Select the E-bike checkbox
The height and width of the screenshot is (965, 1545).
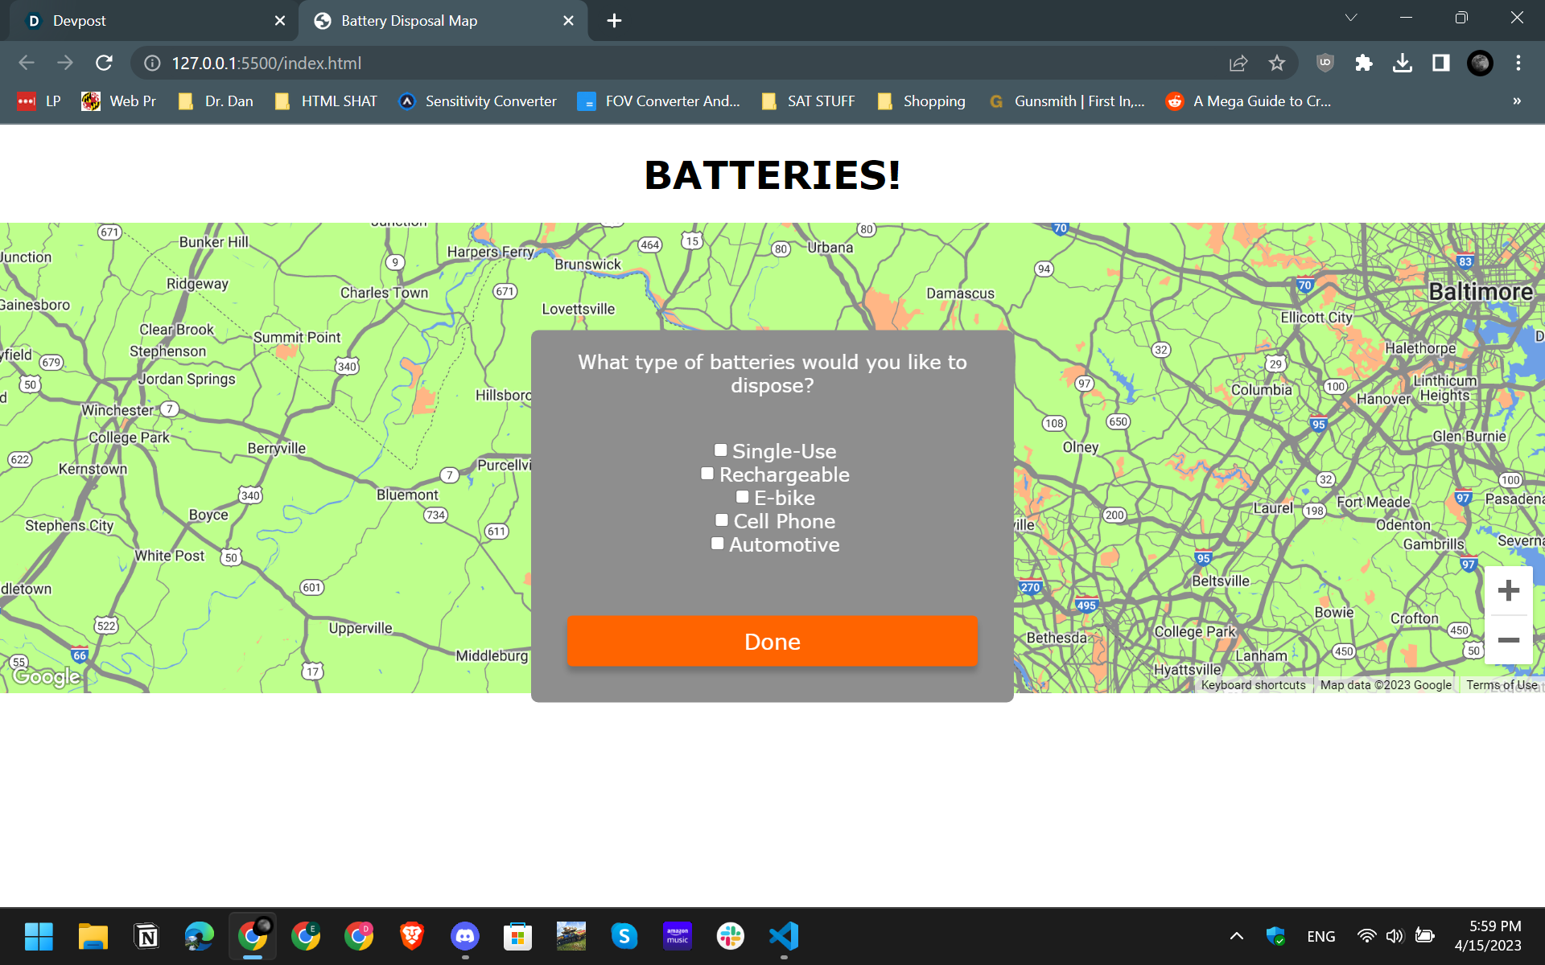(x=743, y=497)
